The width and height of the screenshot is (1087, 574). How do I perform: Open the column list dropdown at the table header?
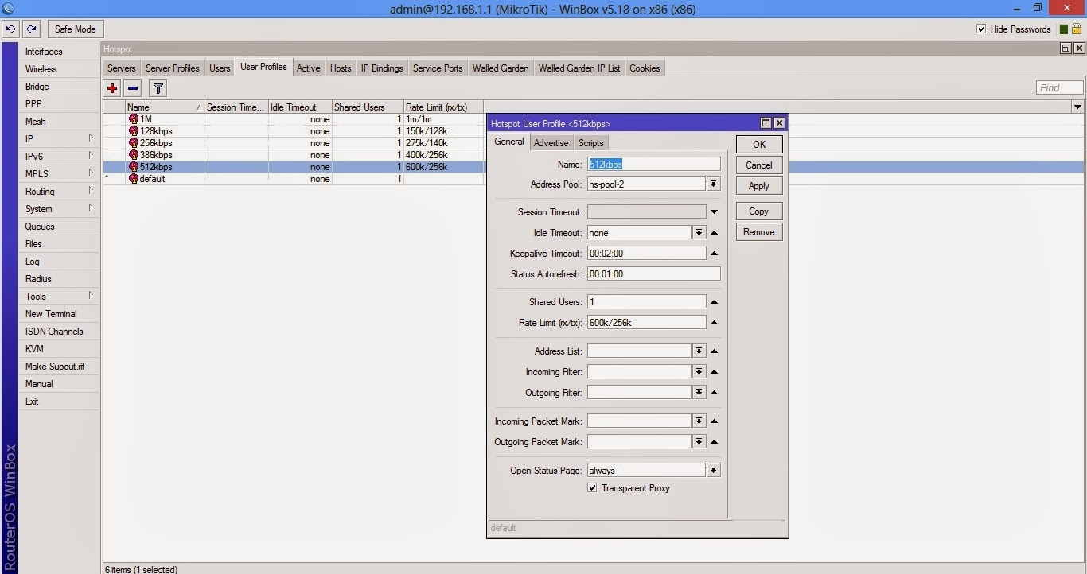tap(1077, 107)
